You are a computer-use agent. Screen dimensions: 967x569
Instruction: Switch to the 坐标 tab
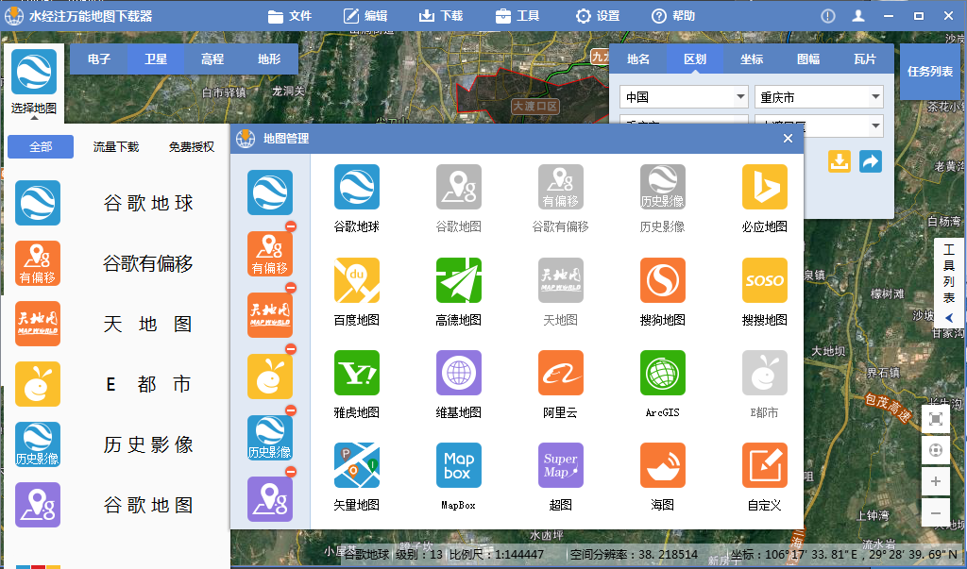[x=752, y=59]
